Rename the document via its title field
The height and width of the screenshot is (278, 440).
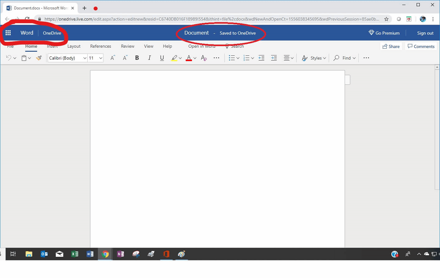tap(197, 33)
